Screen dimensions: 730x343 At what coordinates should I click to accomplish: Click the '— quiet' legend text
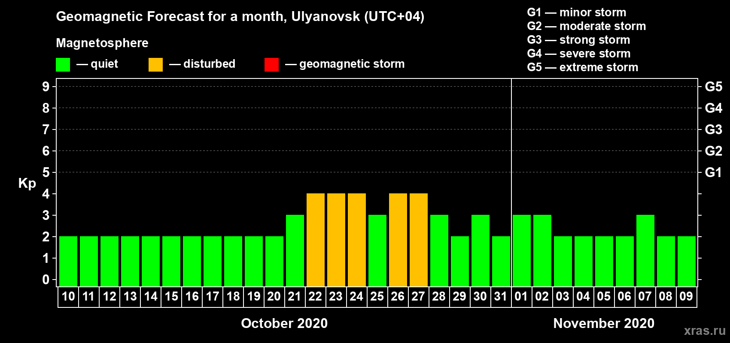tap(97, 64)
